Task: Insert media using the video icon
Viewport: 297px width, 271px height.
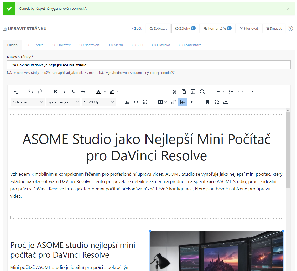Action: [192, 102]
